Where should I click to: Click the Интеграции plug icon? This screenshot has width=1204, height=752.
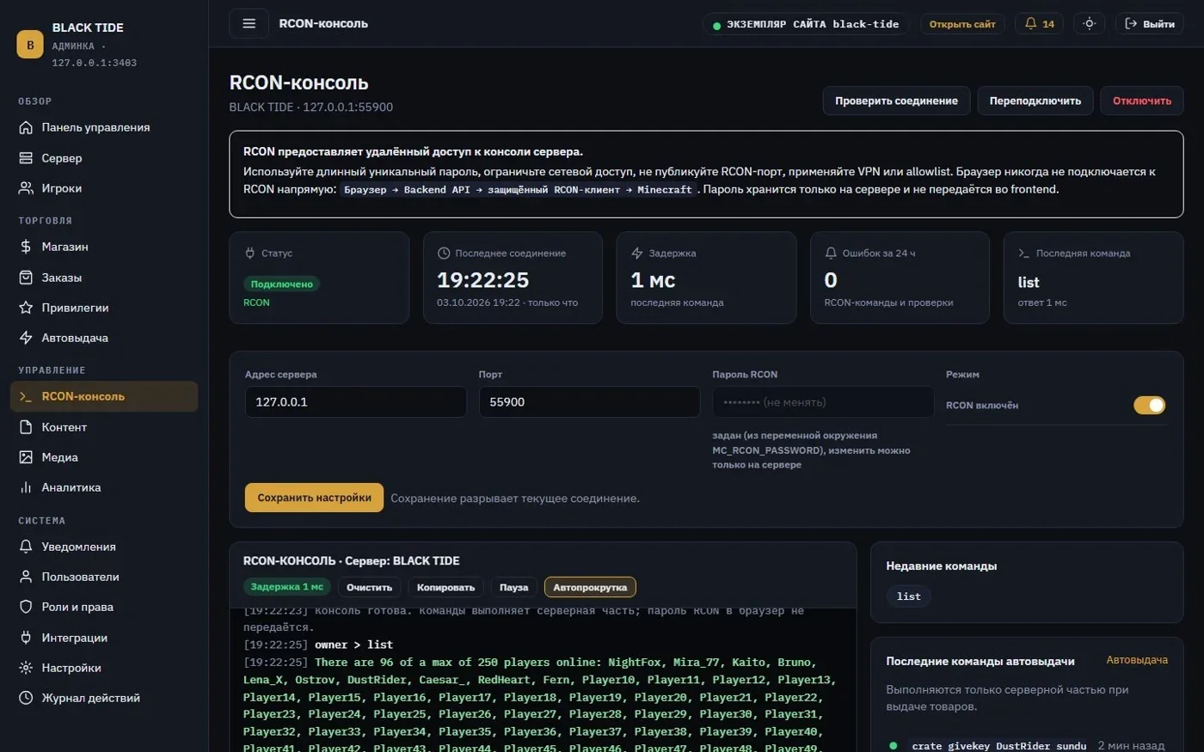pyautogui.click(x=26, y=638)
